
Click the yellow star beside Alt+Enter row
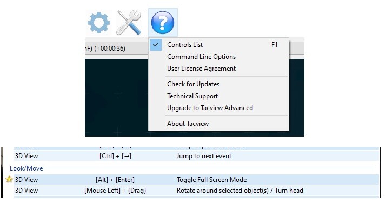point(9,179)
